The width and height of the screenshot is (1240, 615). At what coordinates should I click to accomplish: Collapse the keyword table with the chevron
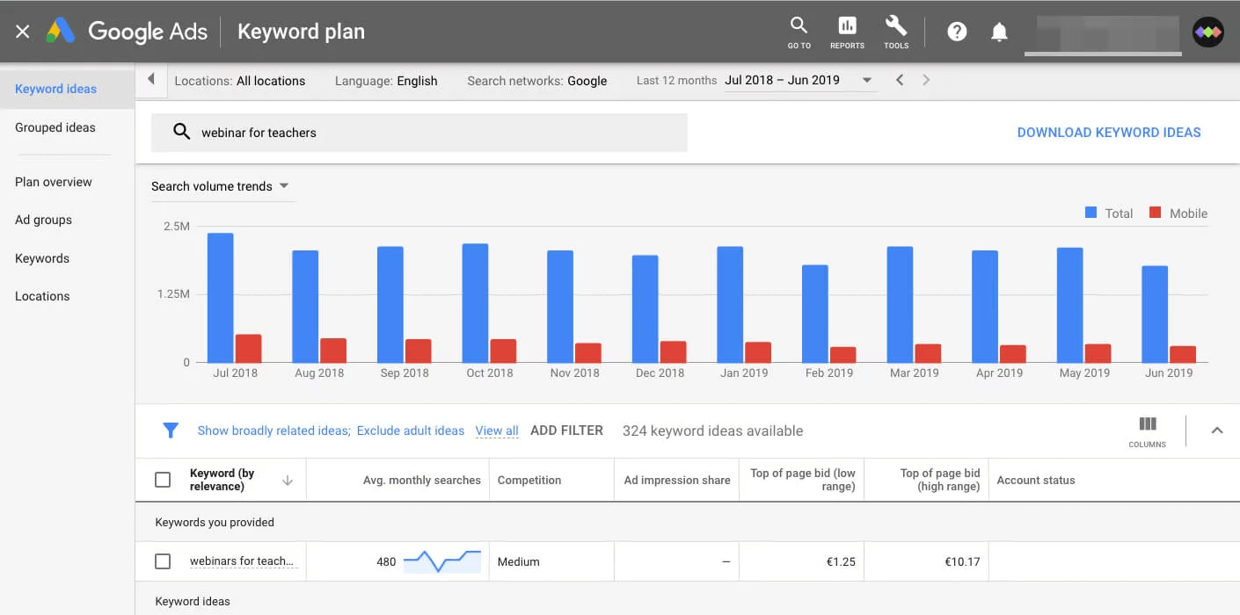(x=1217, y=430)
